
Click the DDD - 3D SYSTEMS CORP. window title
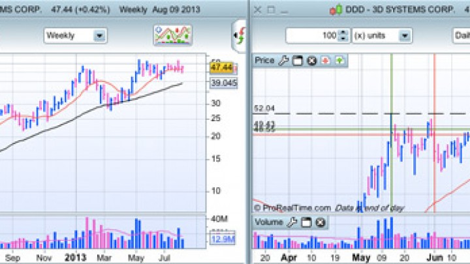[400, 10]
